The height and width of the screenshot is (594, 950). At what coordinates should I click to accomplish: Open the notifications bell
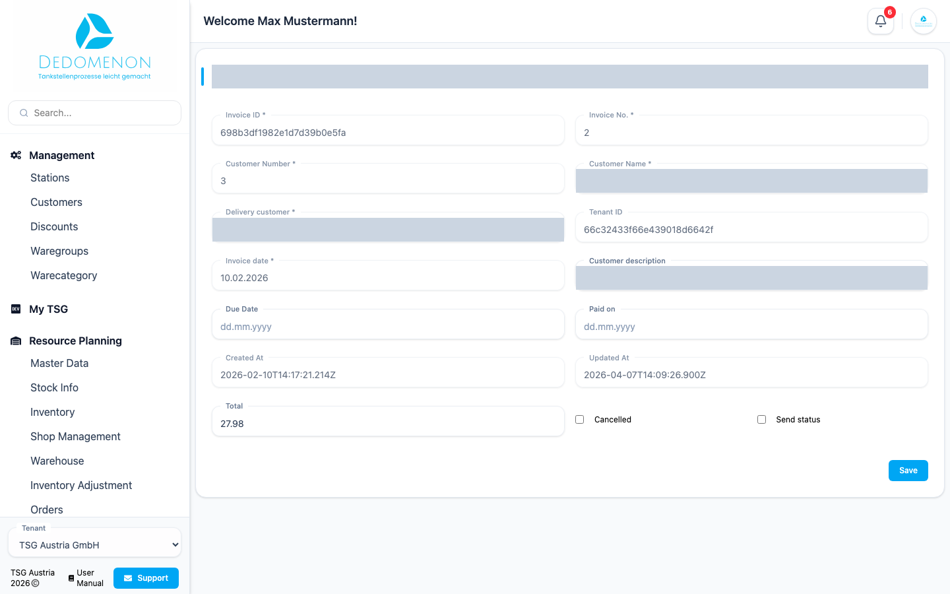tap(880, 21)
